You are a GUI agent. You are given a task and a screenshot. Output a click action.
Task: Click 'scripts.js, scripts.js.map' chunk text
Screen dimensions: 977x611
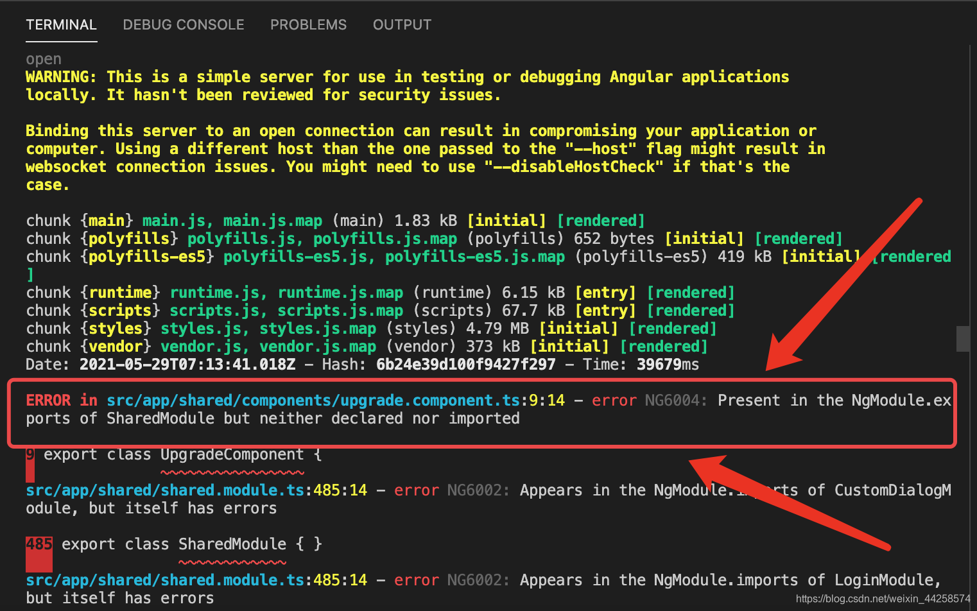point(286,311)
